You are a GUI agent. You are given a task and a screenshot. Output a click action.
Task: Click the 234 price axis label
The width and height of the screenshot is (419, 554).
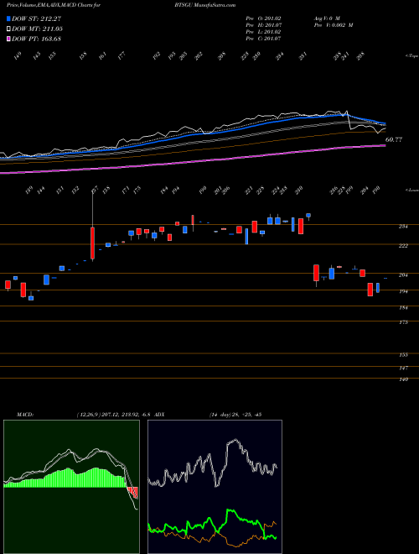click(403, 227)
